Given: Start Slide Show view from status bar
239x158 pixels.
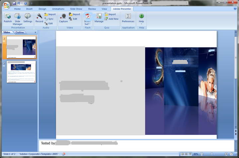Looking at the screenshot, I should [x=190, y=154].
